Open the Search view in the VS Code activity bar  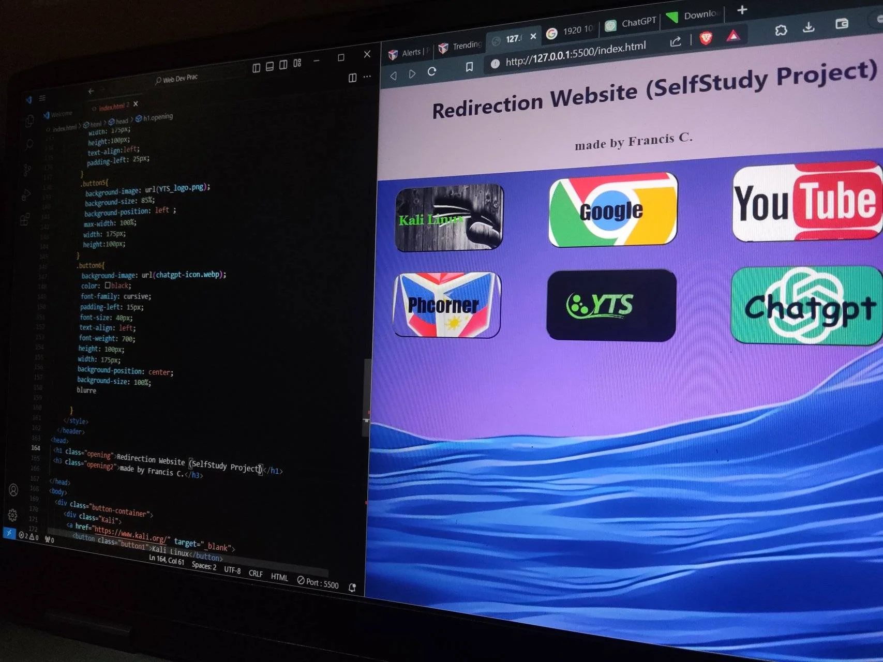pos(28,145)
